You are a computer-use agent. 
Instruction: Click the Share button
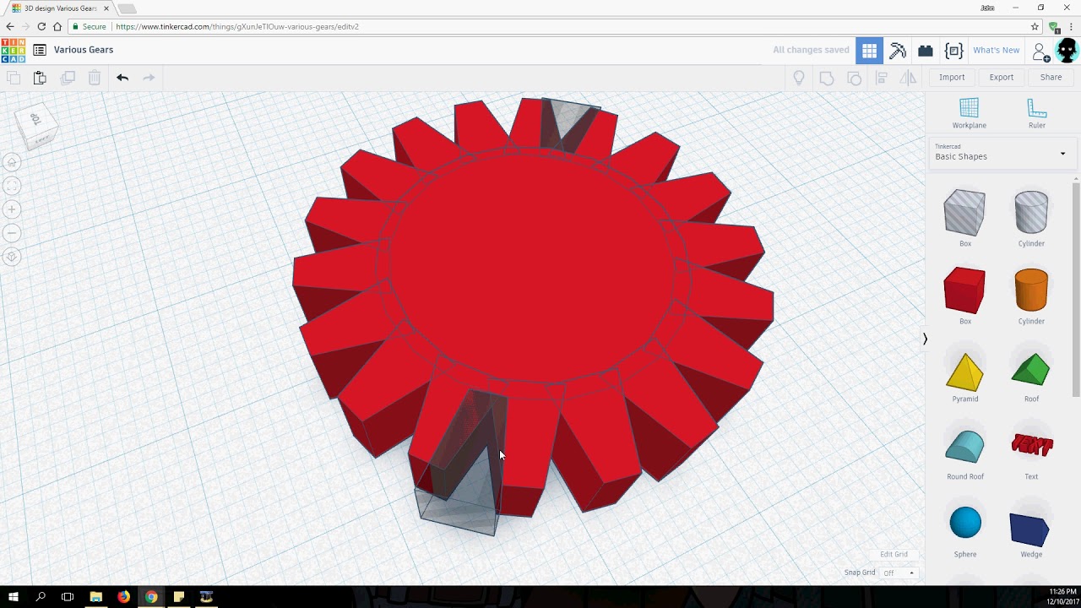[1051, 77]
